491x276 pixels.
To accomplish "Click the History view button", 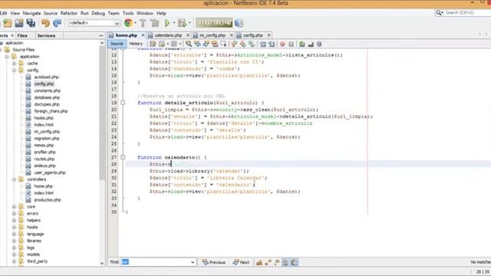I will coord(136,44).
